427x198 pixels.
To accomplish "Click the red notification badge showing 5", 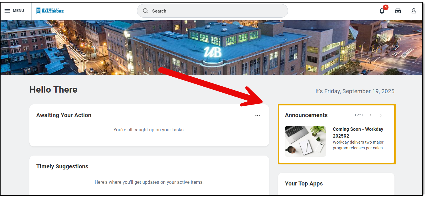I will click(x=386, y=7).
